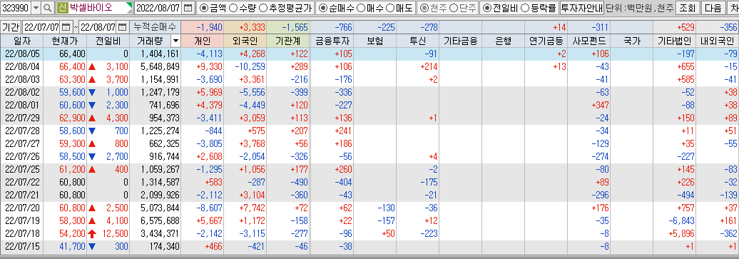Open the stock code 323990 dropdown arrow

(x=36, y=8)
